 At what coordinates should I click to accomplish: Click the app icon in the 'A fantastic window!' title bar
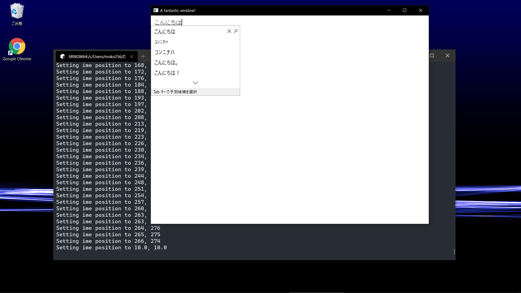point(156,10)
